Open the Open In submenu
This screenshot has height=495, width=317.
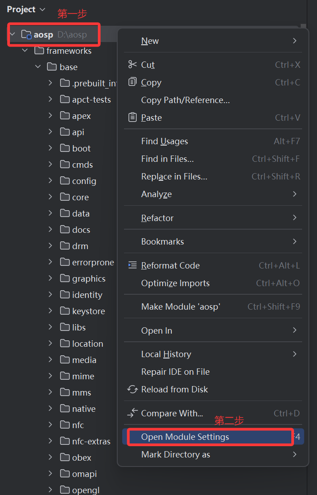point(213,330)
